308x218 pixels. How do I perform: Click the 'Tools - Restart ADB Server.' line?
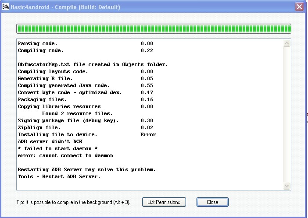tap(59, 177)
